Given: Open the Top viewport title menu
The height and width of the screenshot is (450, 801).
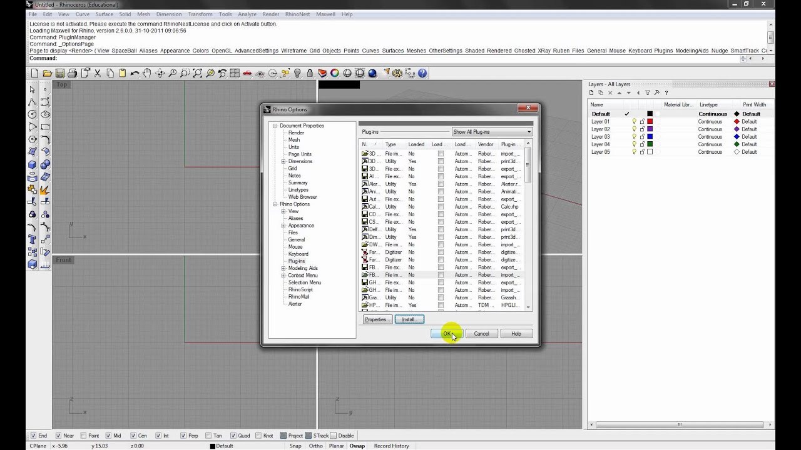Looking at the screenshot, I should pos(62,84).
